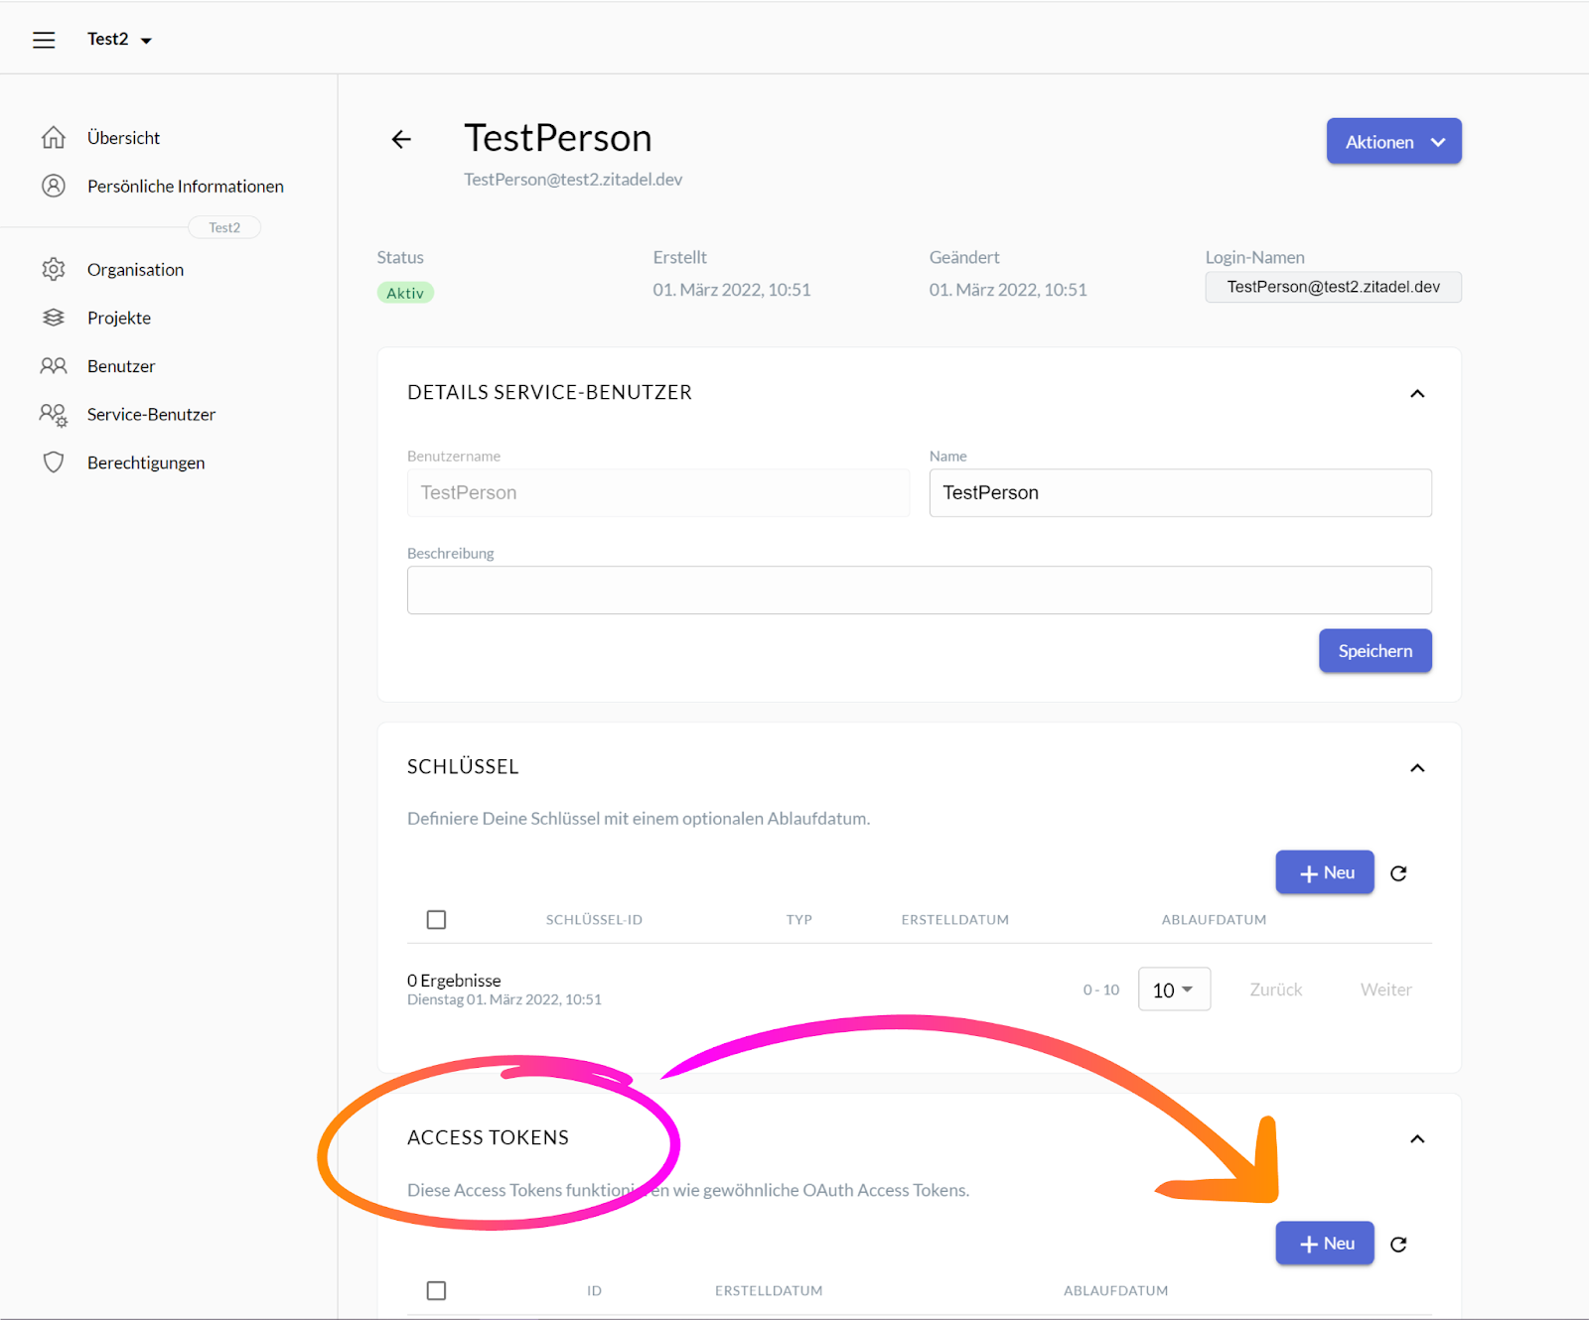Click into the Beschreibung input field

[x=919, y=591]
